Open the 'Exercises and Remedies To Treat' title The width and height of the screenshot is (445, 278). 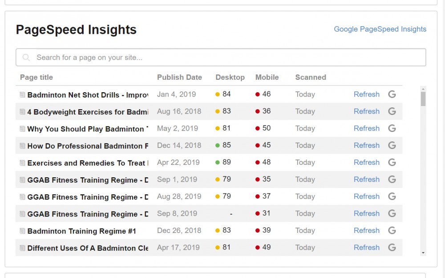pos(88,163)
